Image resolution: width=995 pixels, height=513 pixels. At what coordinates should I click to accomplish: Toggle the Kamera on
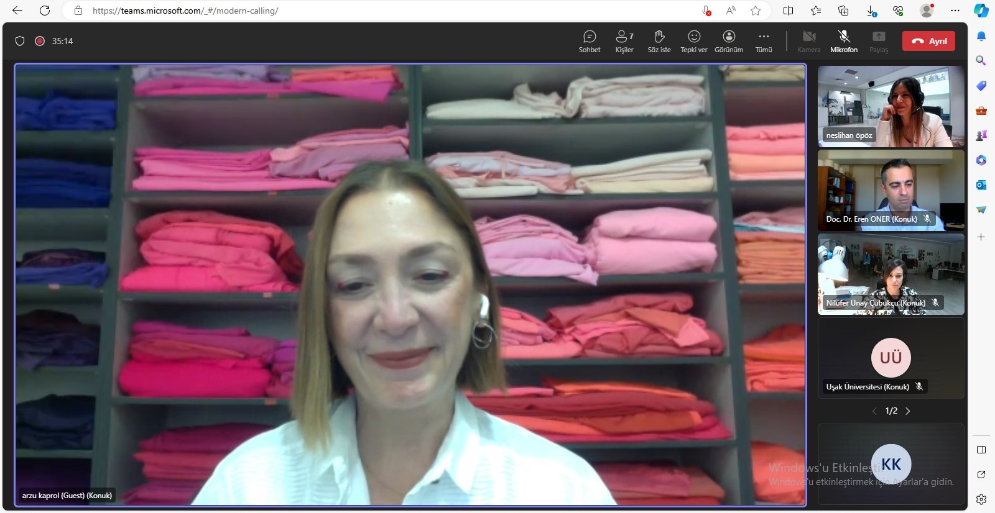(808, 41)
